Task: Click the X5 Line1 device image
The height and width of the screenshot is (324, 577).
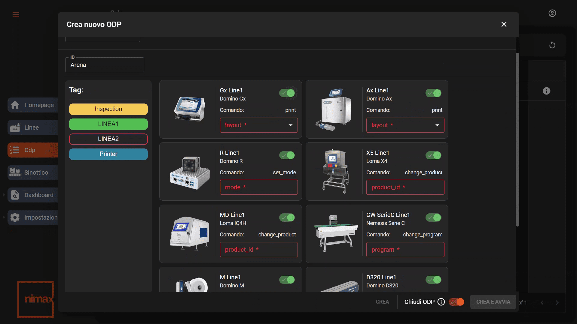Action: [x=336, y=171]
